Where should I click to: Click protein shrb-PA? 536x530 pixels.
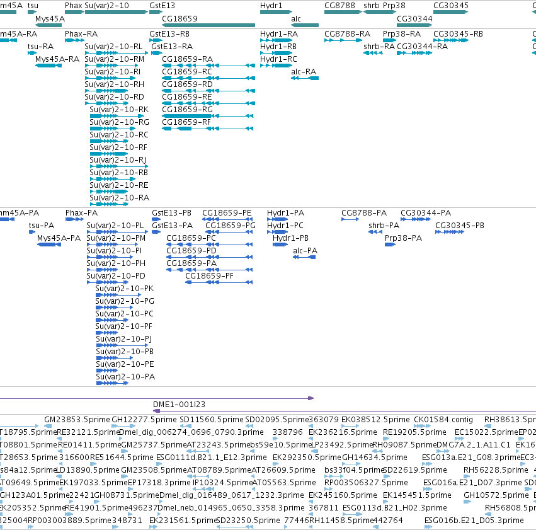[x=384, y=226]
